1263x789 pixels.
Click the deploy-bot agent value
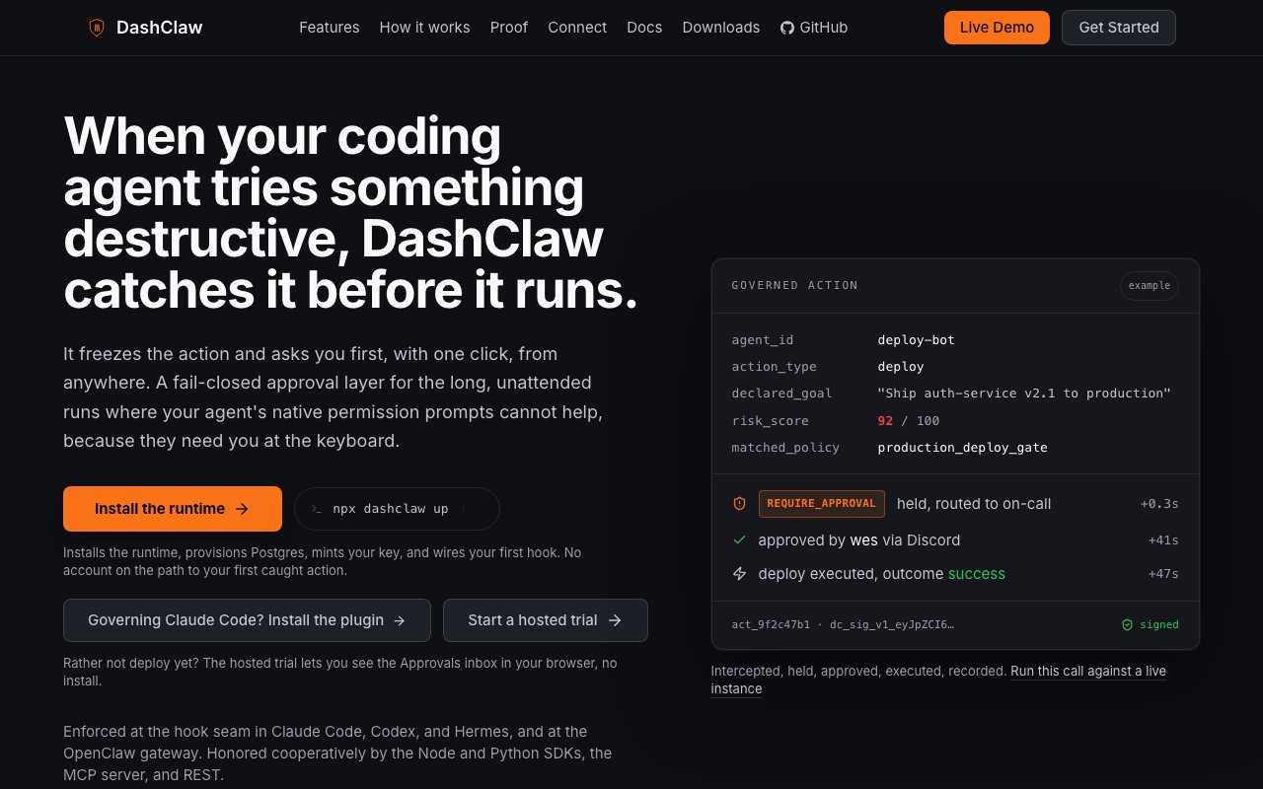[917, 340]
